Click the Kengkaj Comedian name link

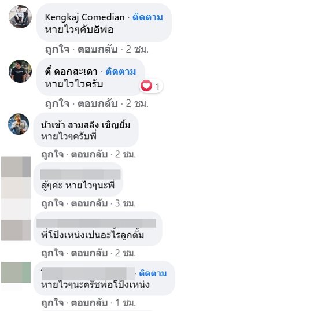(x=84, y=17)
